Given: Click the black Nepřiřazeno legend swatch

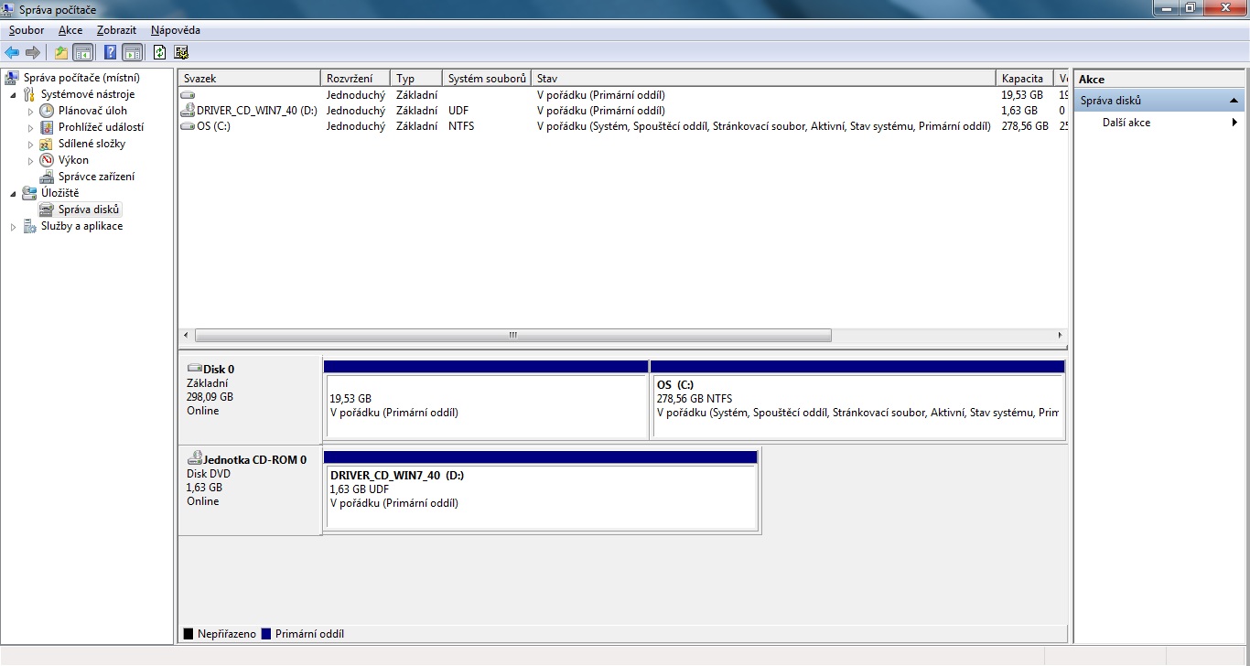Looking at the screenshot, I should [x=189, y=634].
